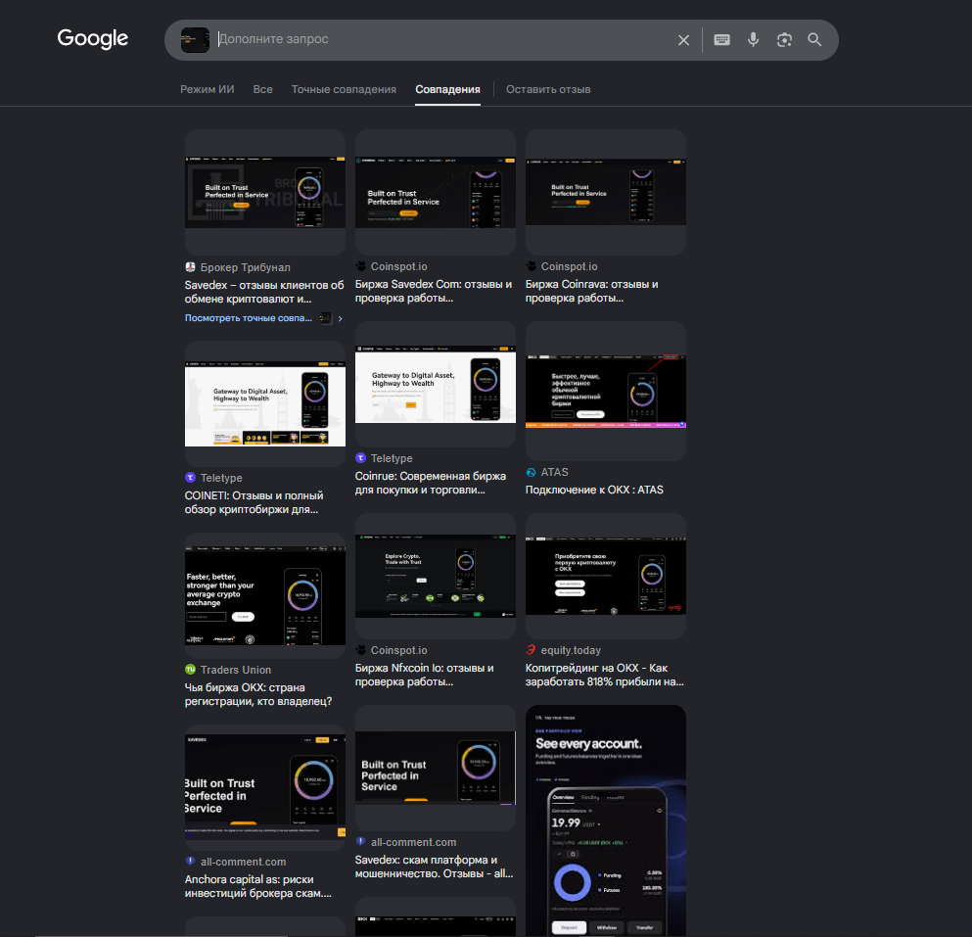Image resolution: width=972 pixels, height=937 pixels.
Task: Clear the search box with the X icon
Action: pyautogui.click(x=683, y=40)
